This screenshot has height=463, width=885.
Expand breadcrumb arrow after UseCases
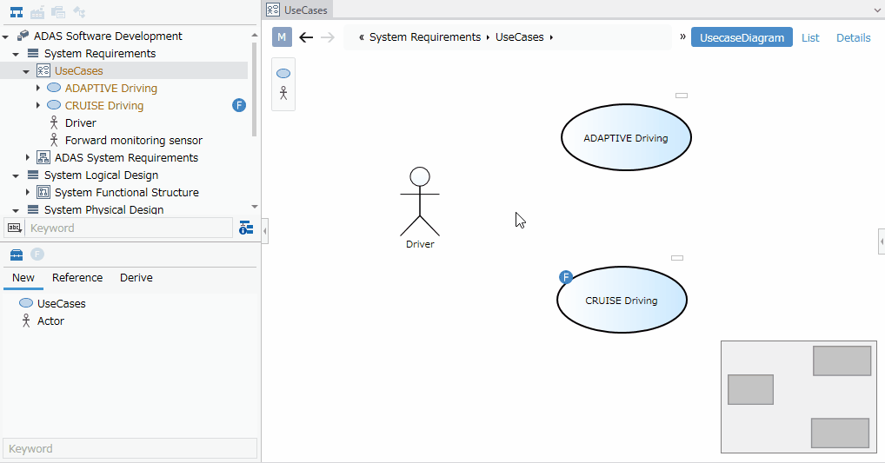pyautogui.click(x=551, y=37)
